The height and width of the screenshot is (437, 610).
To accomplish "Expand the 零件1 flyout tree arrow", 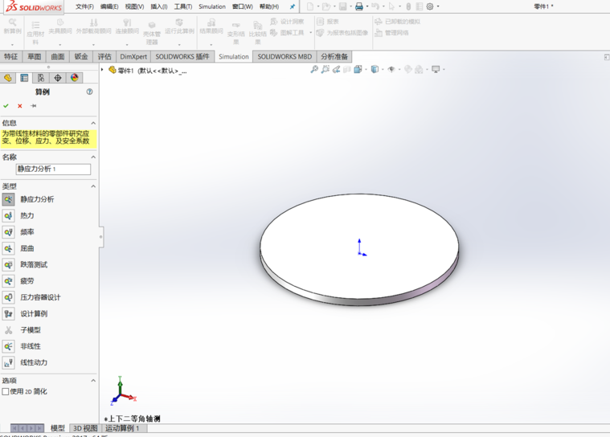I will coord(102,70).
